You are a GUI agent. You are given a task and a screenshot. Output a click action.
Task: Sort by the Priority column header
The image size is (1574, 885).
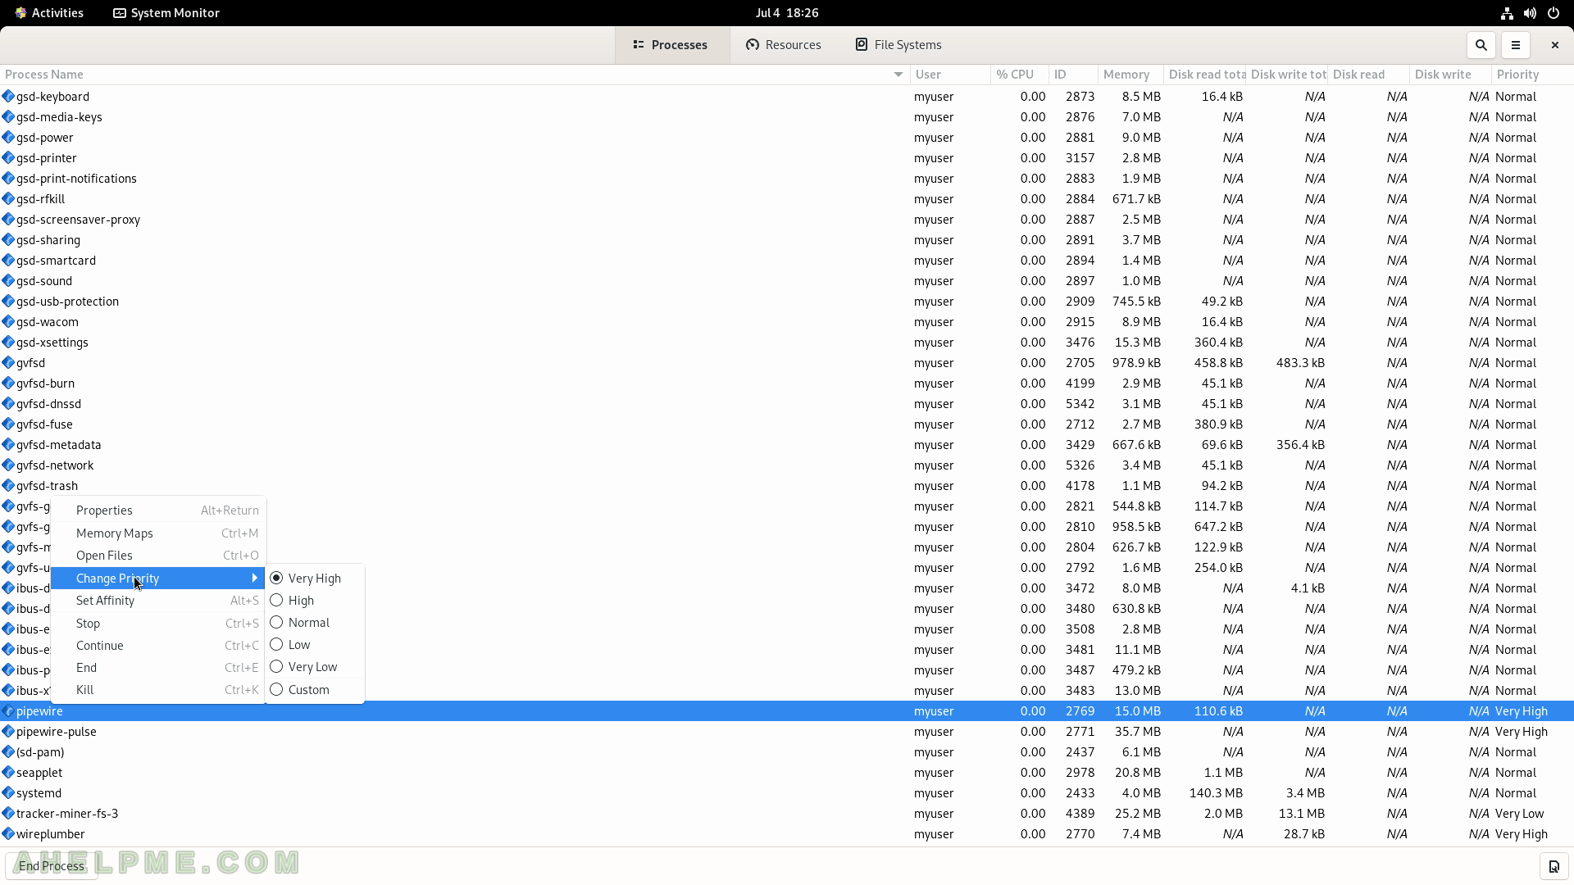(x=1532, y=75)
